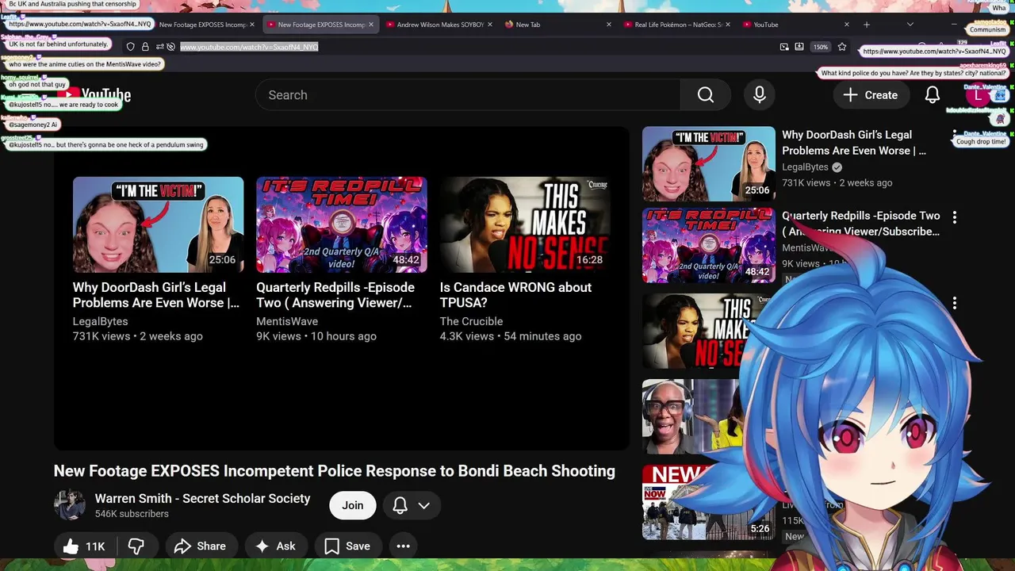Open options menu for Quarterly Redpills sidebar video
The width and height of the screenshot is (1015, 571).
[955, 217]
